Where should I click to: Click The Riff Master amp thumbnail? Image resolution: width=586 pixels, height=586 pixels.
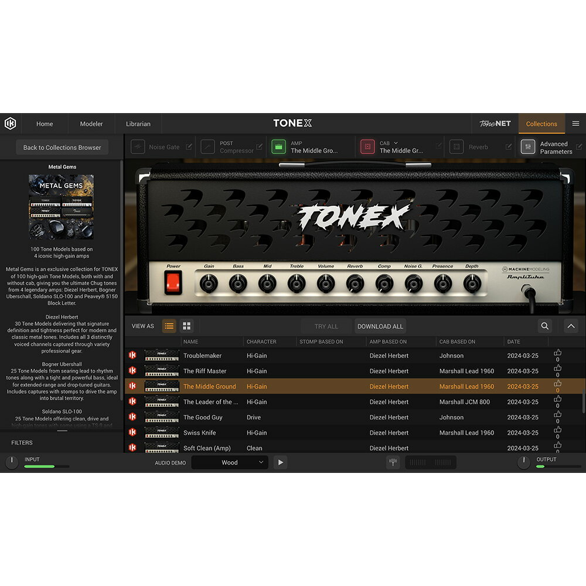(162, 371)
